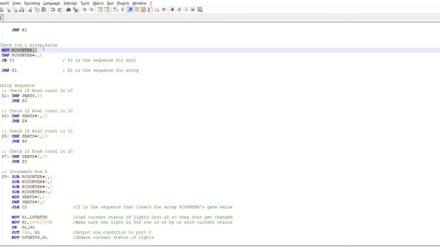440x247 pixels.
Task: Open Folder as Workspace icon
Action: (x=157, y=10)
